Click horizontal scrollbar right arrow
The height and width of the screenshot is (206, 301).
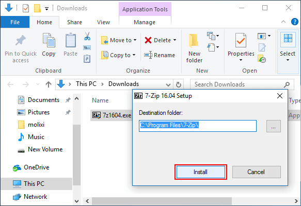pos(296,201)
